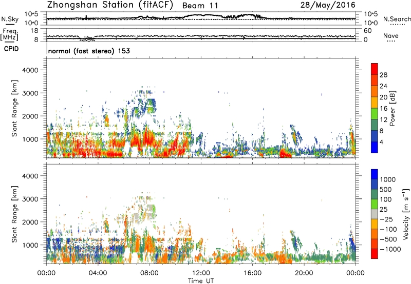Viewport: 411px width, 284px height.
Task: Click the '3000' tick on velocity panel axis
Action: point(30,199)
